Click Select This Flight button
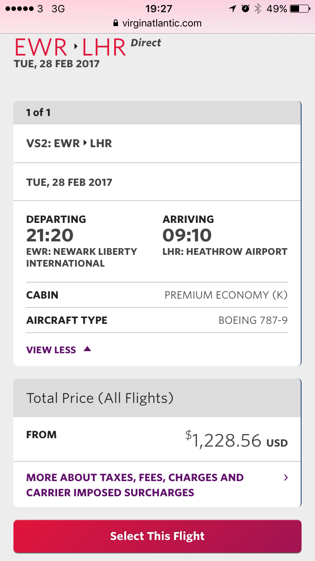The height and width of the screenshot is (561, 315). pyautogui.click(x=157, y=536)
